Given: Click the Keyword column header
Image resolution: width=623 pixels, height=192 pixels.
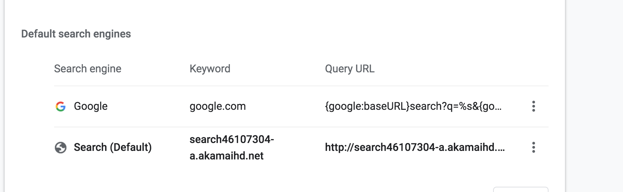Looking at the screenshot, I should 210,69.
